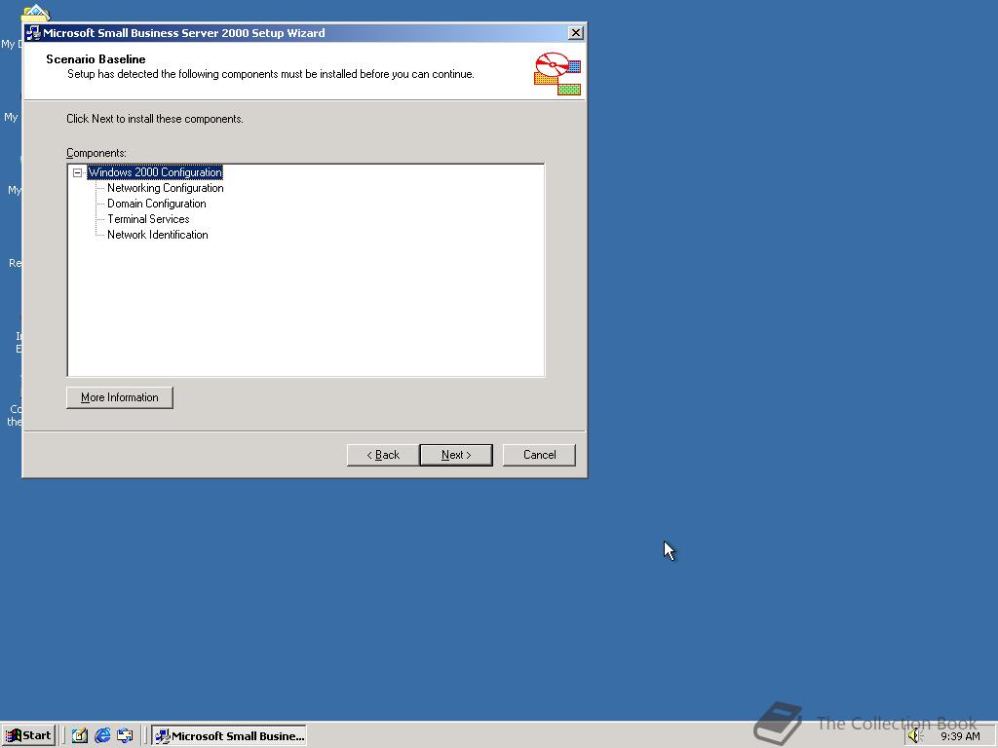The height and width of the screenshot is (748, 998).
Task: Open the Start menu
Action: (x=28, y=736)
